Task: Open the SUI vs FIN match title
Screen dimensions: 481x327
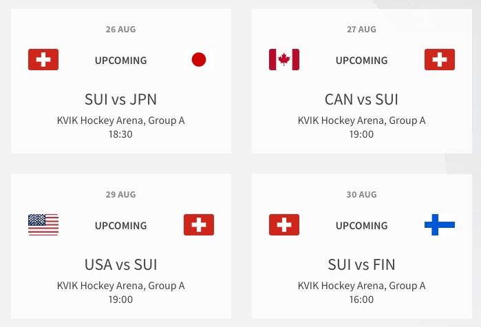Action: pyautogui.click(x=362, y=265)
